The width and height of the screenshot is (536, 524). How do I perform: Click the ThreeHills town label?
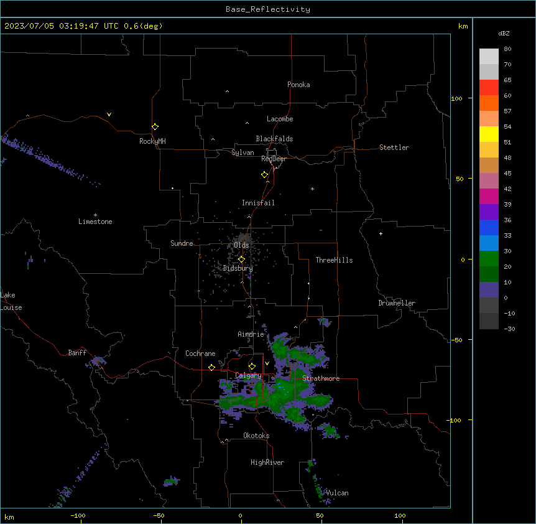tap(334, 260)
